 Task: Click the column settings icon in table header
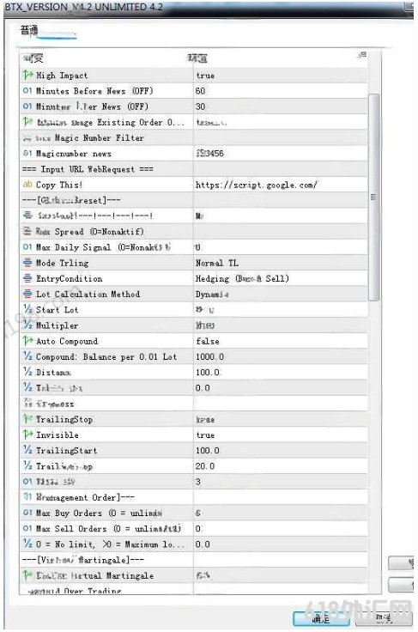pos(362,55)
